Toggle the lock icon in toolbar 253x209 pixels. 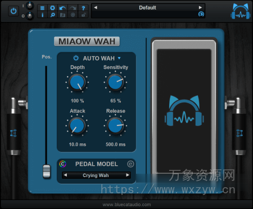coord(83,15)
